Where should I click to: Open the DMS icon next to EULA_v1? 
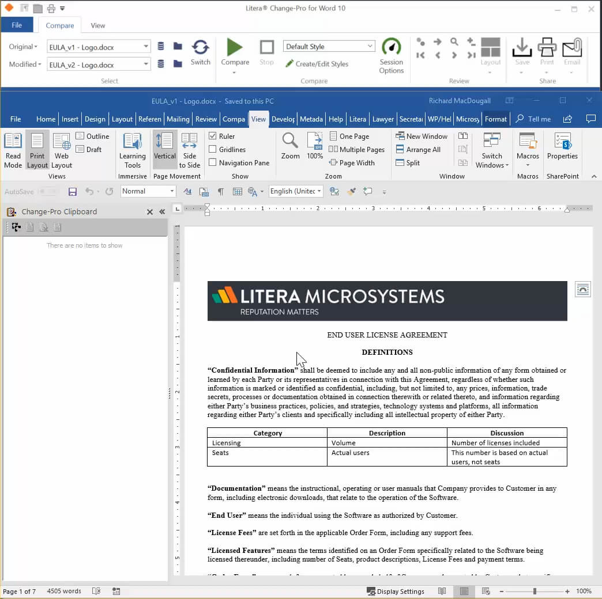[x=160, y=47]
